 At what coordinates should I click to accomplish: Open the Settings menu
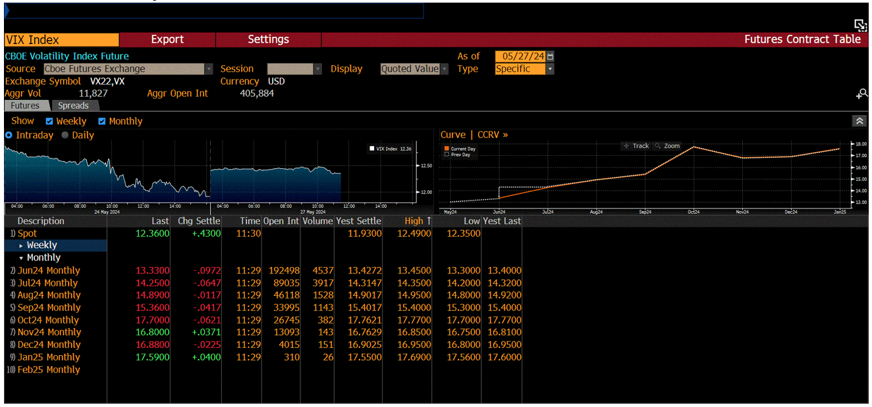267,39
